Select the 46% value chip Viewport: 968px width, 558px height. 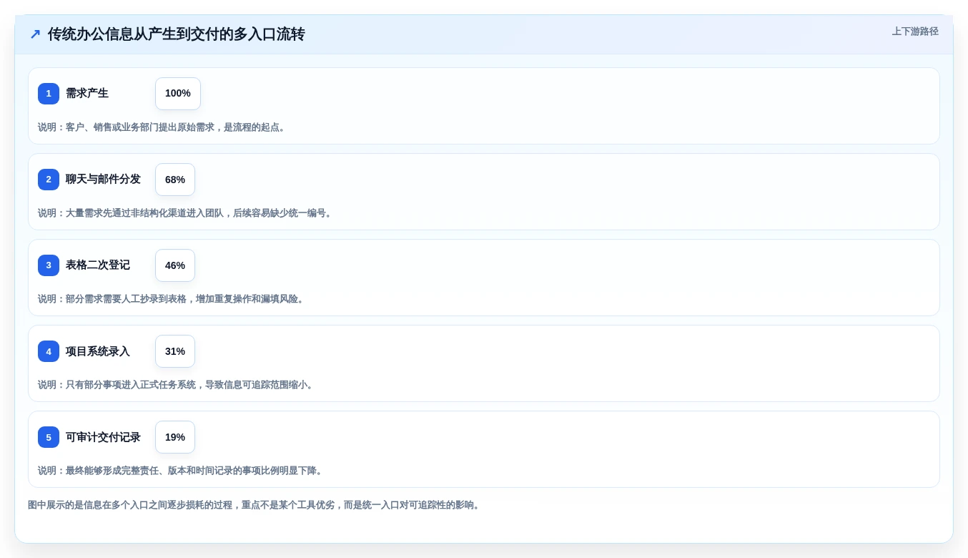click(175, 265)
